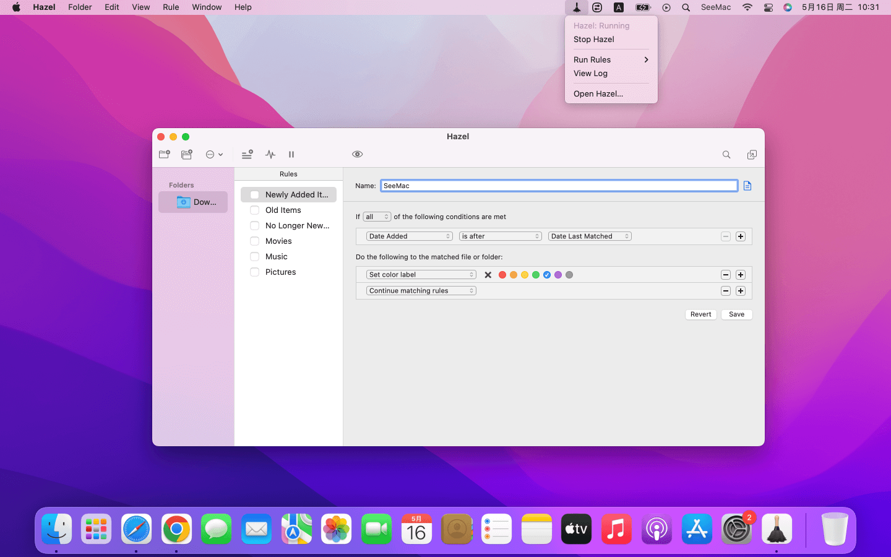891x557 pixels.
Task: Click the eye preview icon in toolbar
Action: click(x=357, y=155)
